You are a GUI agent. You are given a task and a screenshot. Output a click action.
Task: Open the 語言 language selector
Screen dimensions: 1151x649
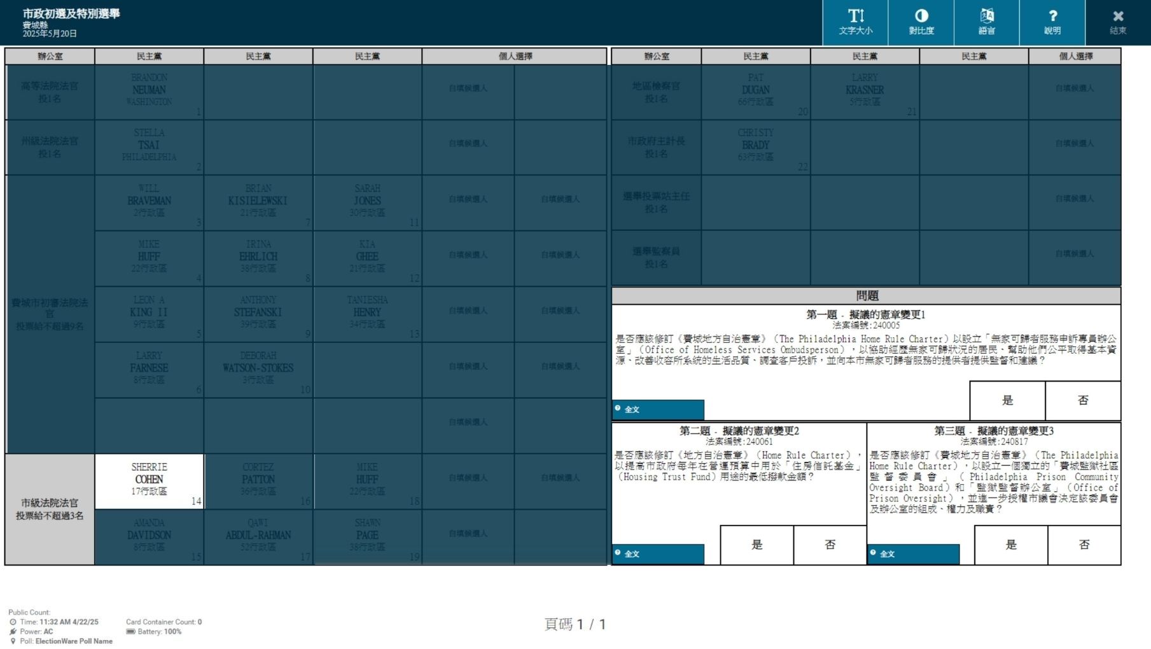tap(986, 22)
